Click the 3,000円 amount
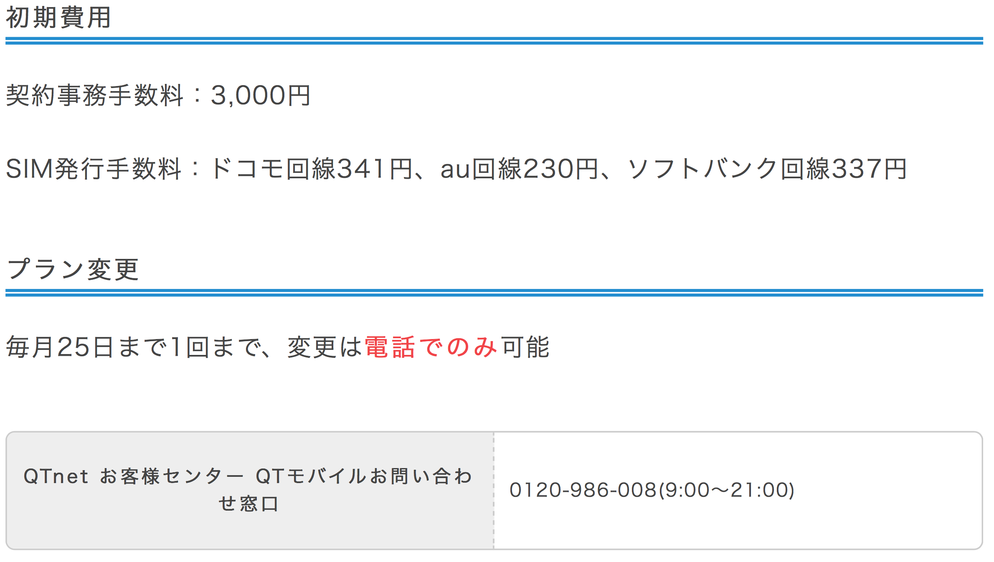994x562 pixels. click(x=261, y=95)
